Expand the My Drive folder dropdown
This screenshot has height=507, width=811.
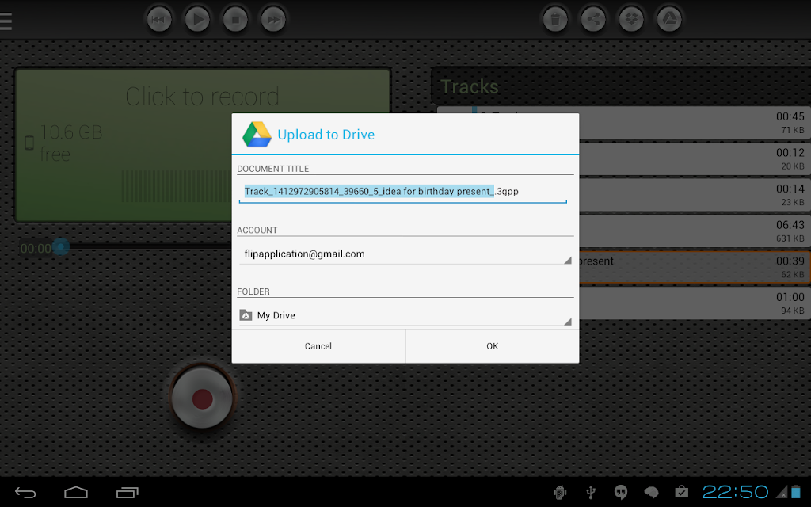click(x=405, y=315)
